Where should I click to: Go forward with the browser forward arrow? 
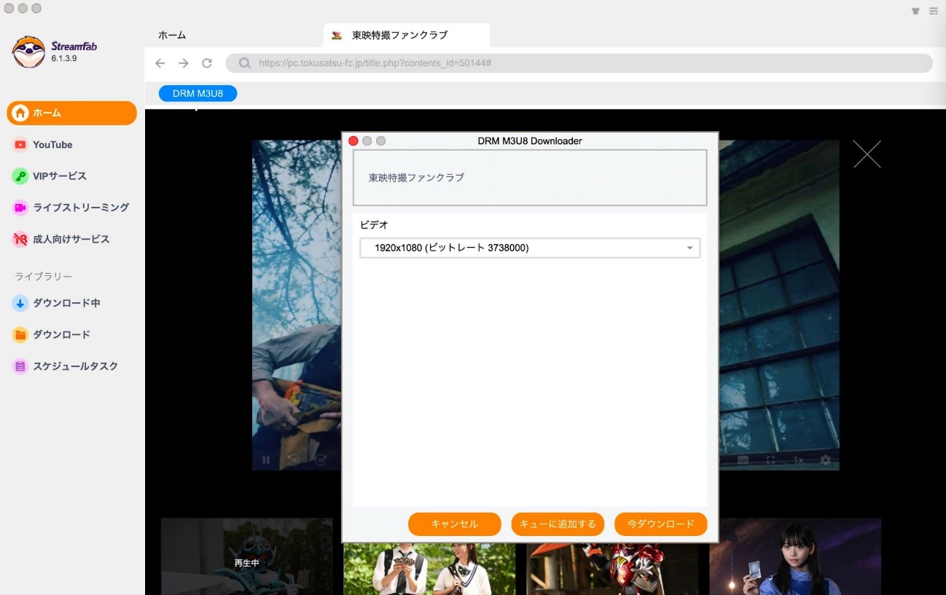click(184, 63)
